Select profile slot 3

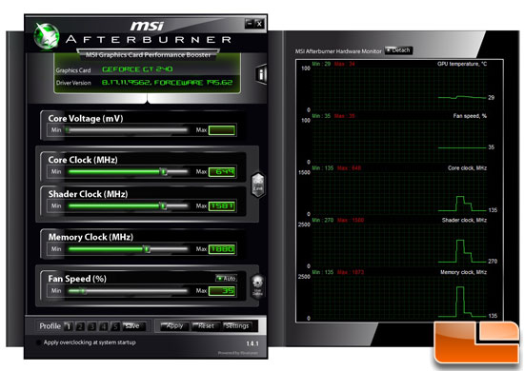point(91,326)
